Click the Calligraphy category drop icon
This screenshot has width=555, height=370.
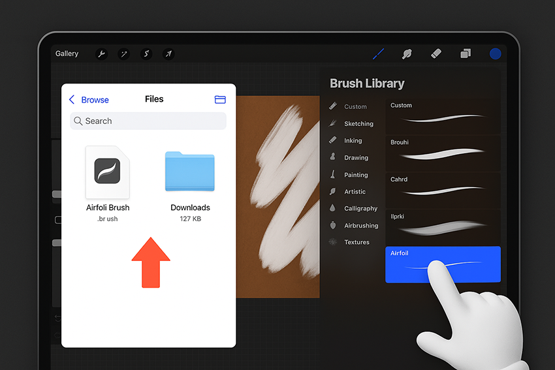tap(332, 208)
